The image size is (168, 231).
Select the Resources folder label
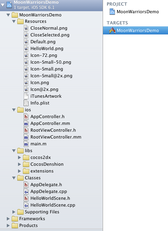pos(36,21)
